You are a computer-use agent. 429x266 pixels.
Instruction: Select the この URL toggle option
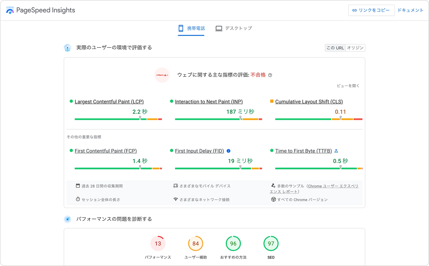click(x=335, y=48)
